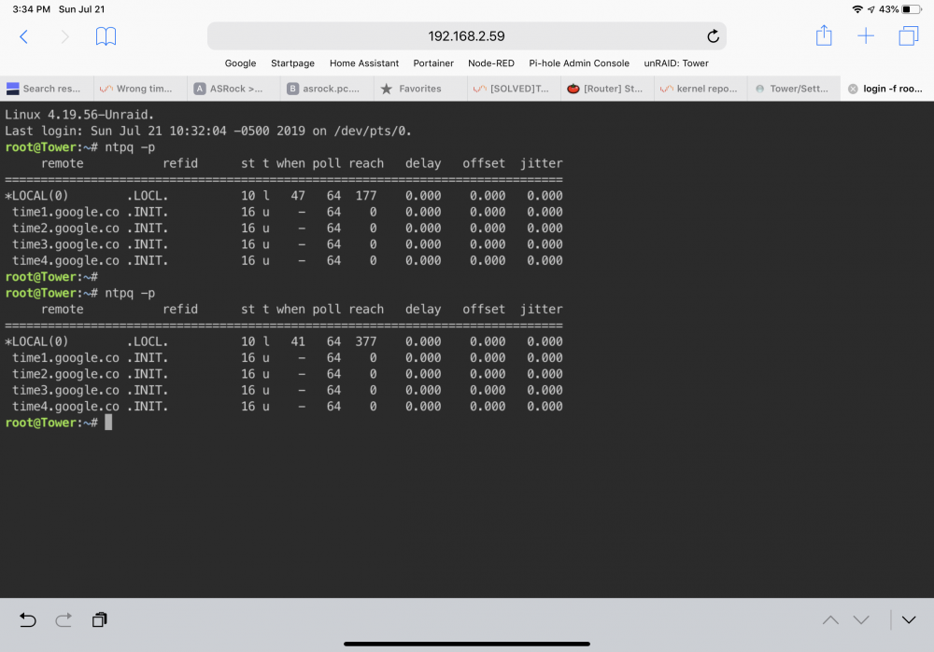Tap the battery indicator in status bar
This screenshot has width=934, height=652.
point(912,9)
